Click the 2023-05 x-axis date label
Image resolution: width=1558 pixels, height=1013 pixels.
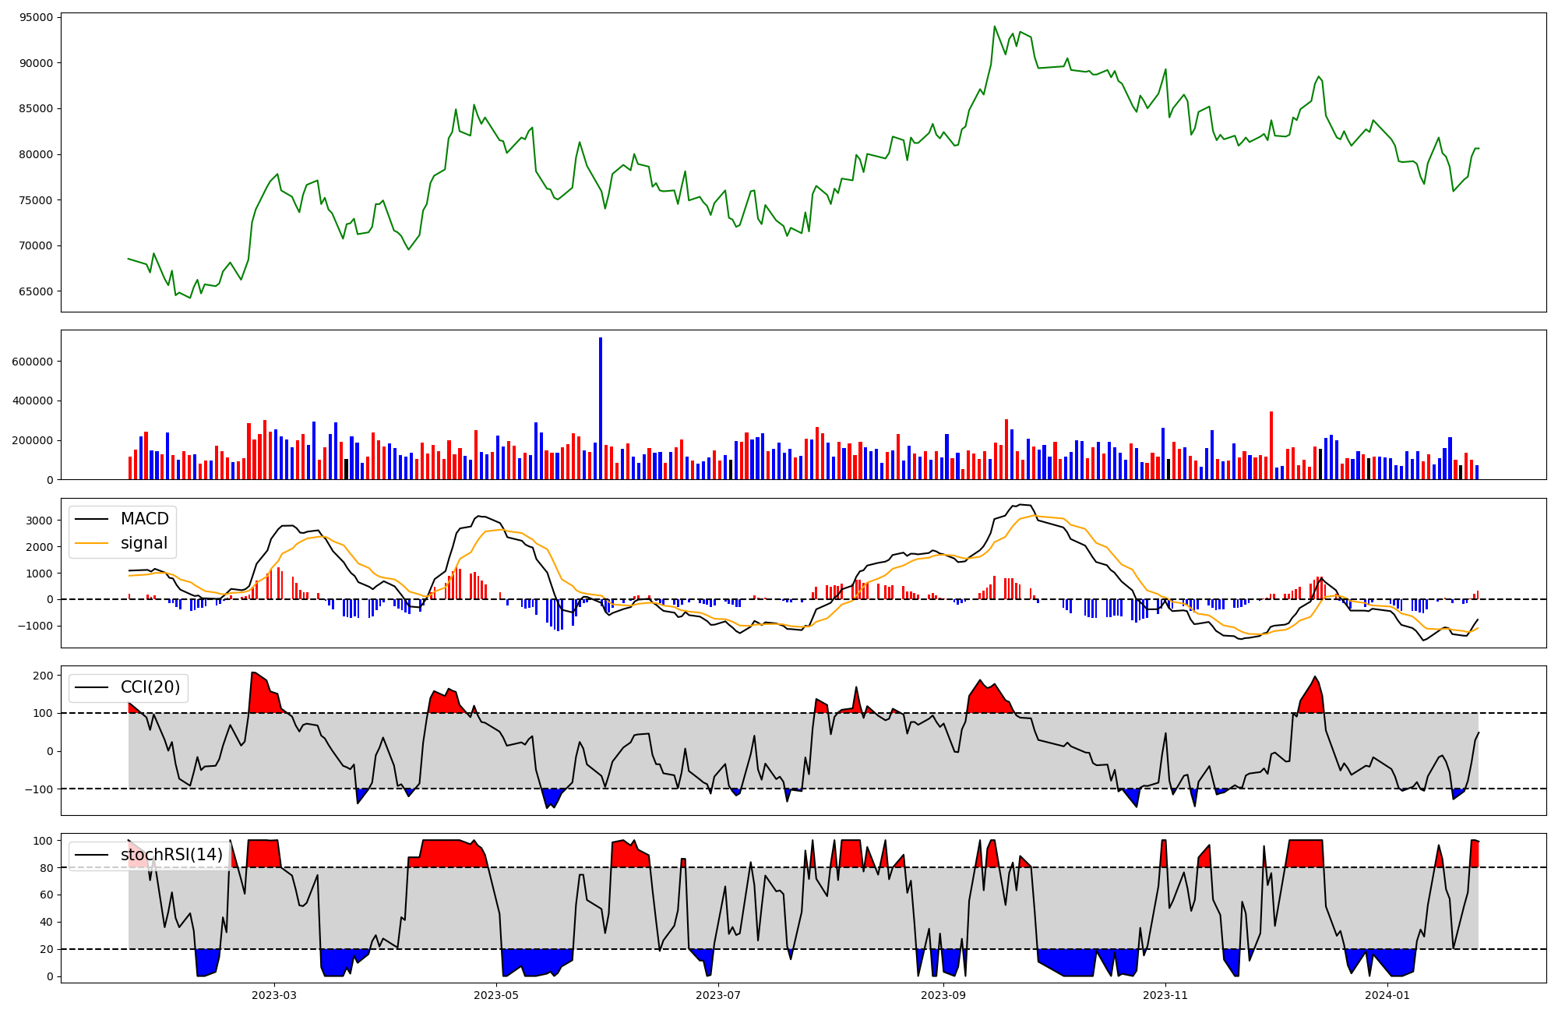(x=496, y=995)
